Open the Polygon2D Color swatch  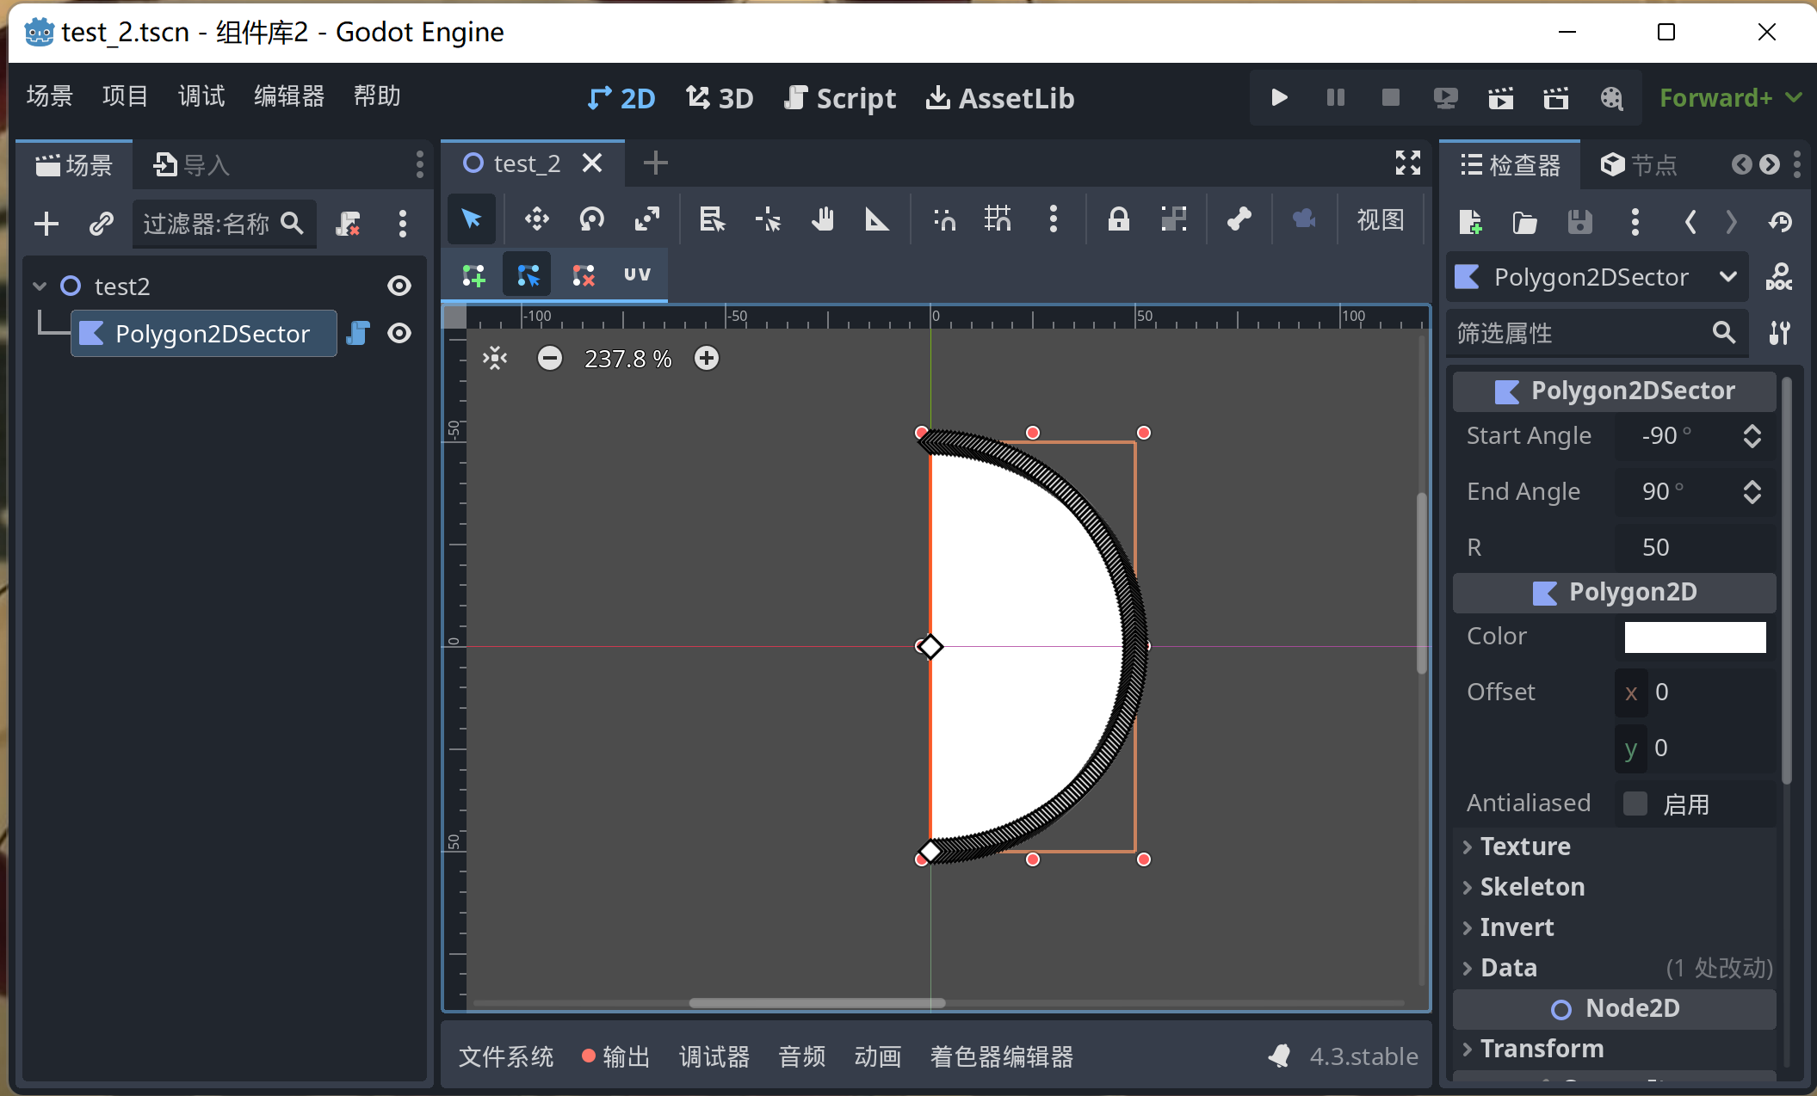tap(1695, 637)
